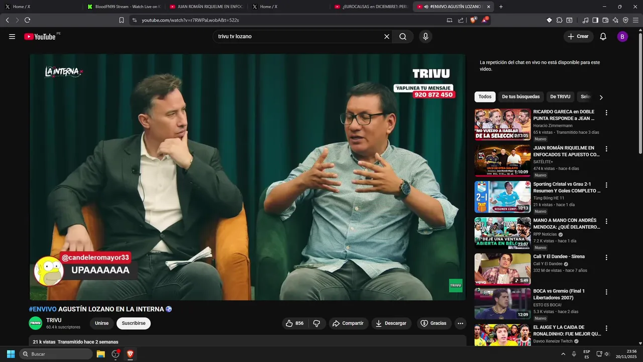643x362 pixels.
Task: Open browser main menu hamburger
Action: (x=636, y=20)
